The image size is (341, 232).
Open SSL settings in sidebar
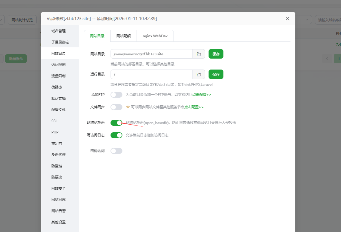pyautogui.click(x=55, y=121)
